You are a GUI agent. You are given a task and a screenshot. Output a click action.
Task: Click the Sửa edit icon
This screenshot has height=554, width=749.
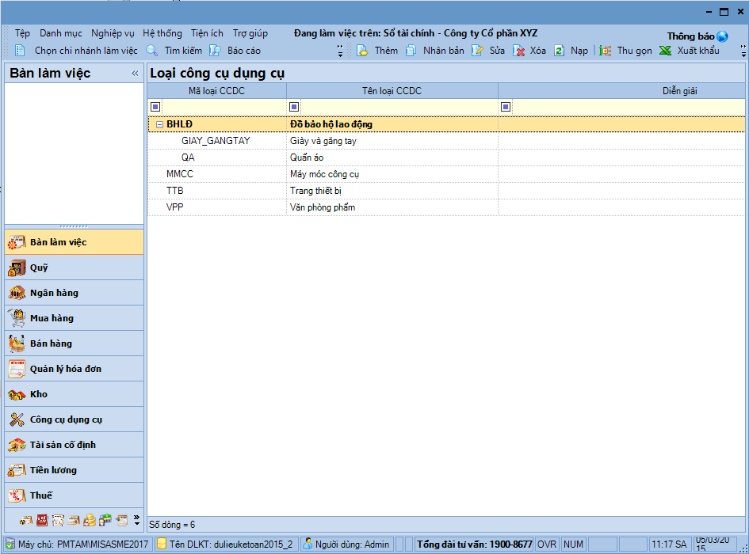coord(477,51)
